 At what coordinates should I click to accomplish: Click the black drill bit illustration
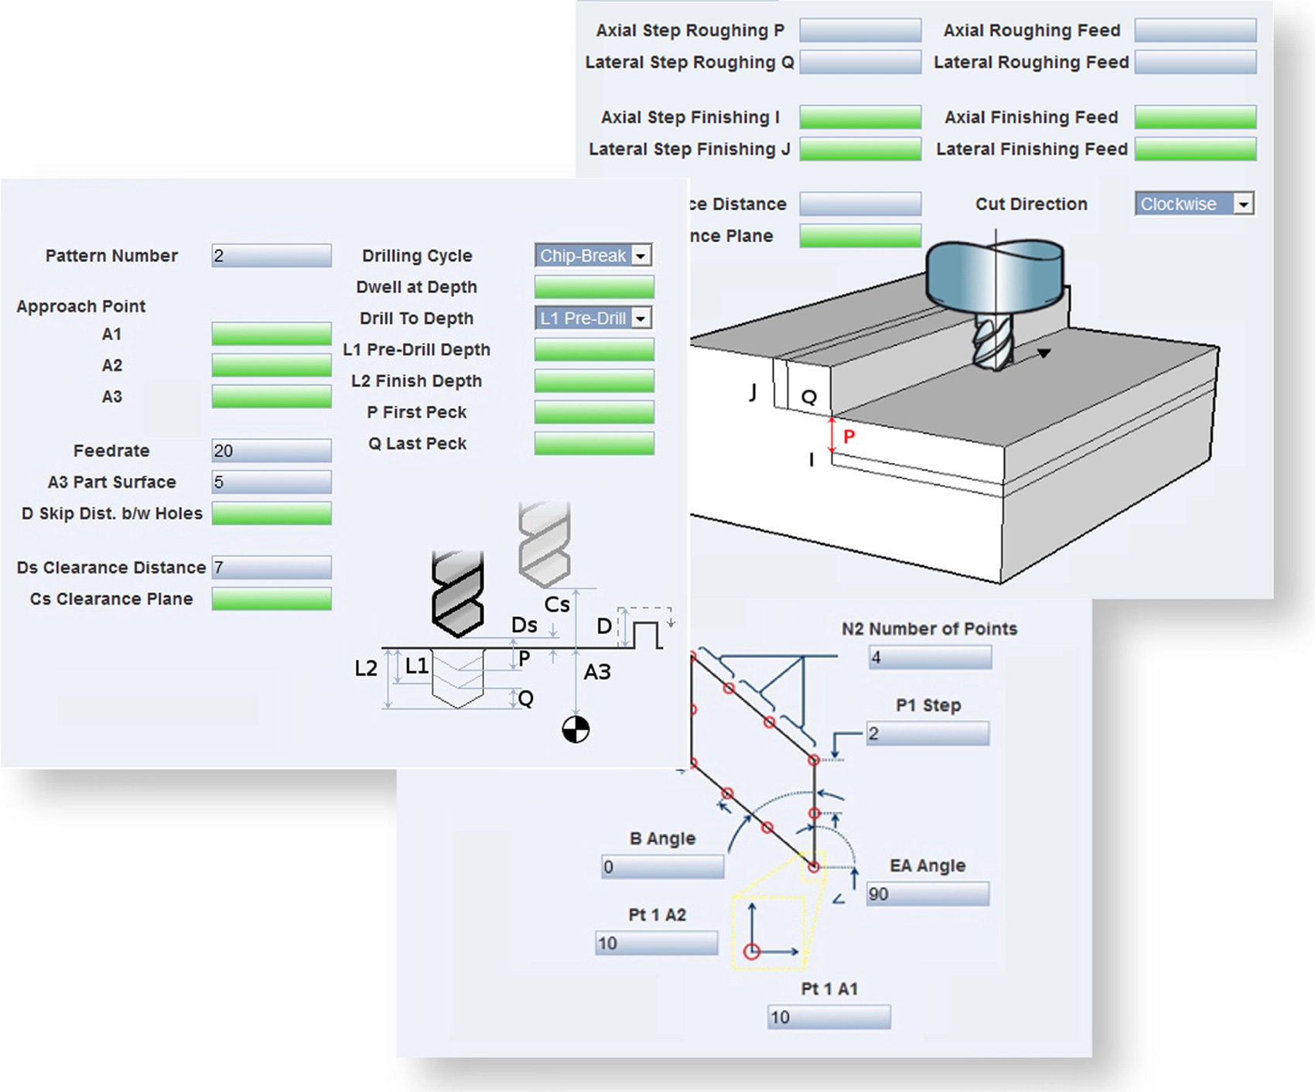tap(457, 593)
